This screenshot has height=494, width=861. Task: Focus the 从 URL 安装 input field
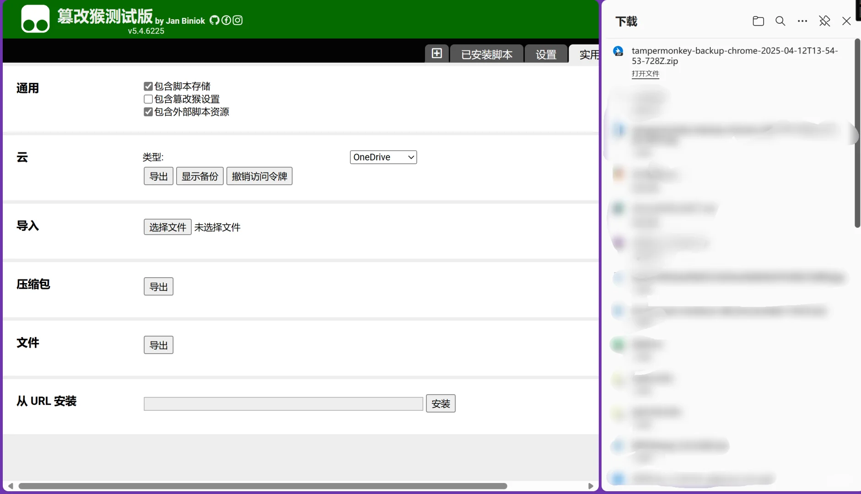pos(284,404)
